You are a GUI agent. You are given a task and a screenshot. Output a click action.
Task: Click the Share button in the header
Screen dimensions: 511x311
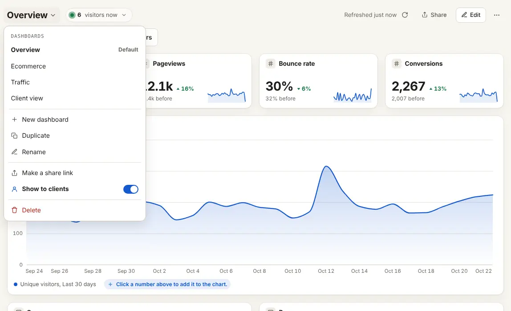[x=434, y=15]
